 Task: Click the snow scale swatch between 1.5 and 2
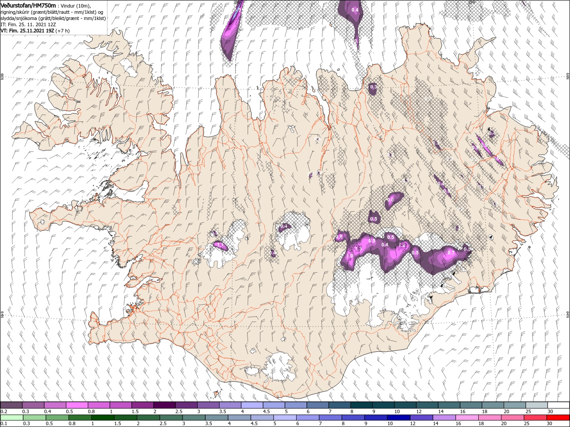pyautogui.click(x=142, y=405)
